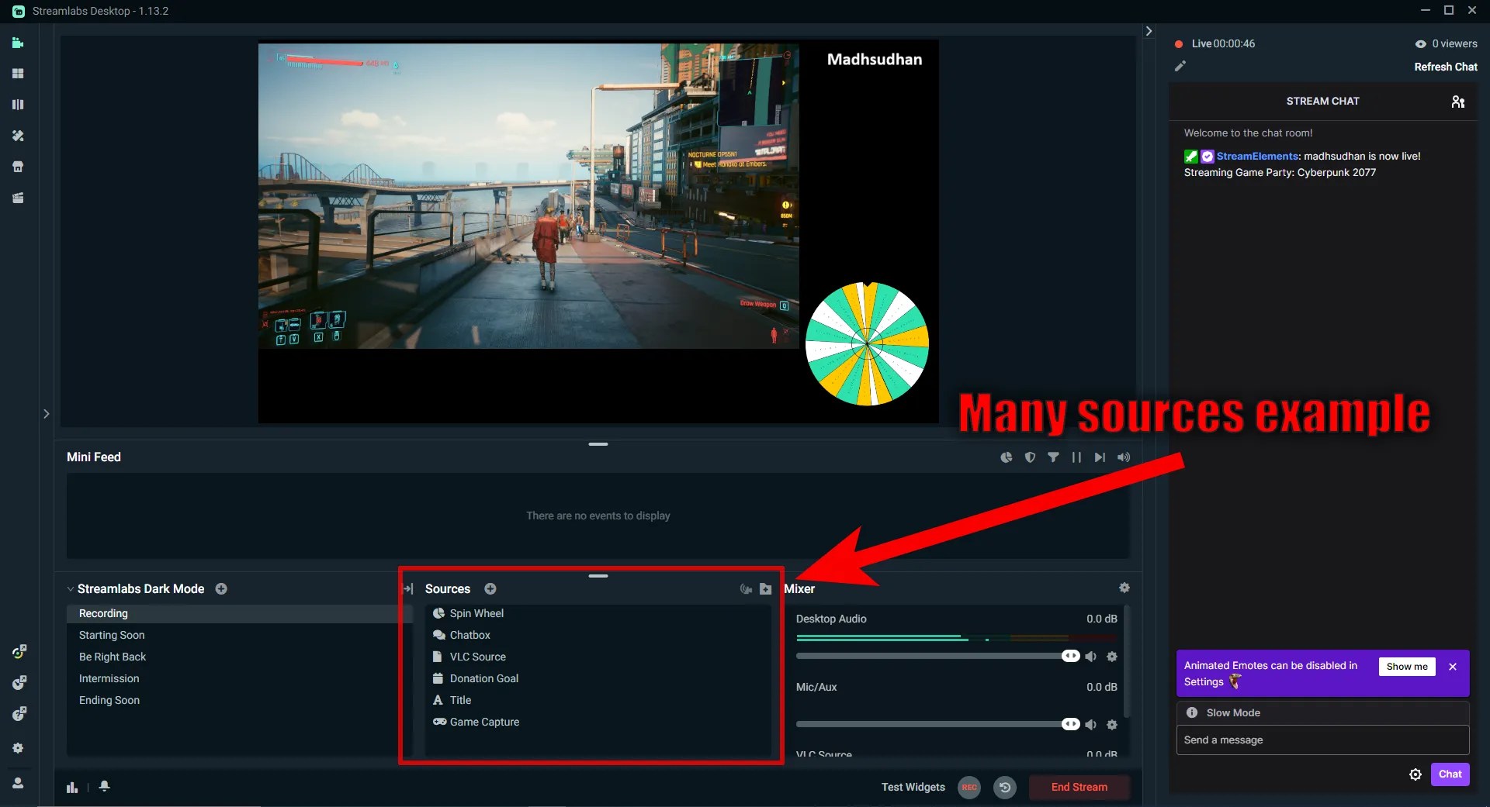Toggle Mic/Aux visibility eye icon
Viewport: 1490px width, 807px height.
[x=1072, y=724]
